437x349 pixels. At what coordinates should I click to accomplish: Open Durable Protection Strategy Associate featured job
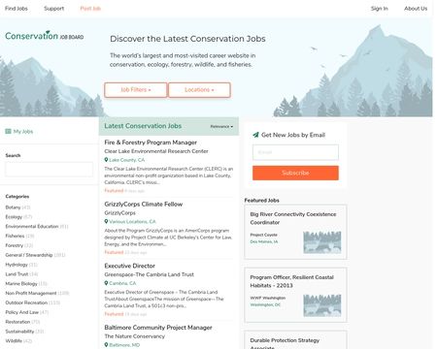(285, 343)
